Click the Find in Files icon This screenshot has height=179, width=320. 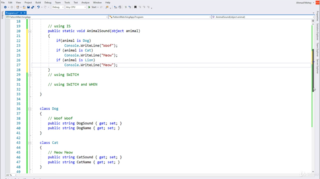coord(107,7)
